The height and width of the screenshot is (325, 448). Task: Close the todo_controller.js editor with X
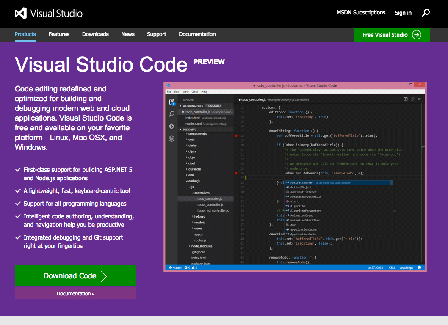pyautogui.click(x=420, y=99)
